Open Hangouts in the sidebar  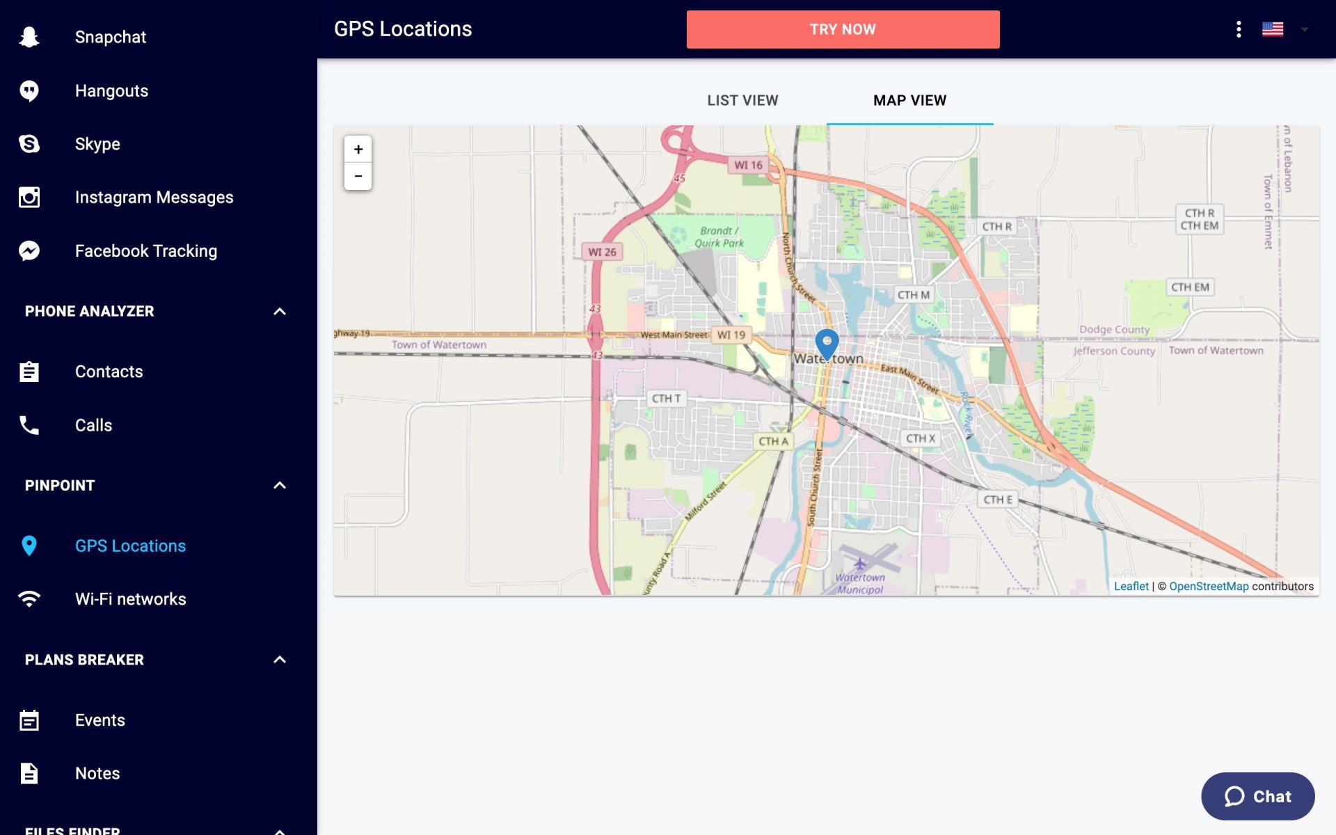159,90
